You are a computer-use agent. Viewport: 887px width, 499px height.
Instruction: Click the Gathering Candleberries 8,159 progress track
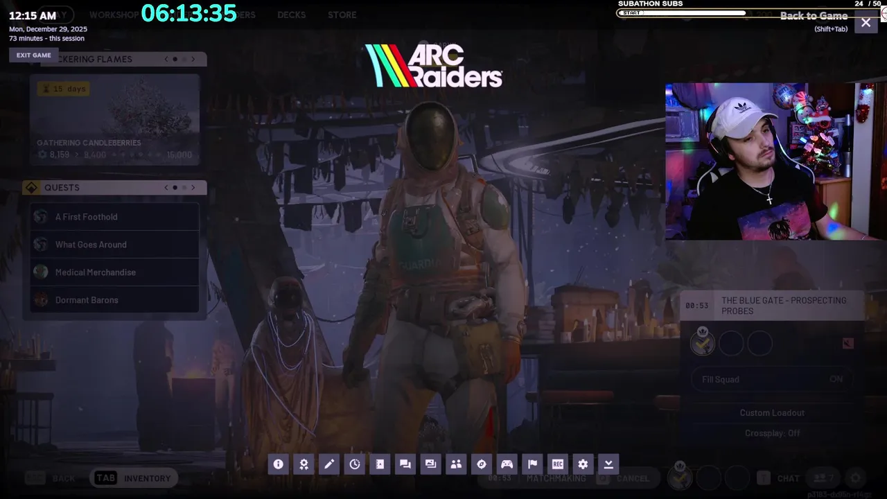[114, 155]
